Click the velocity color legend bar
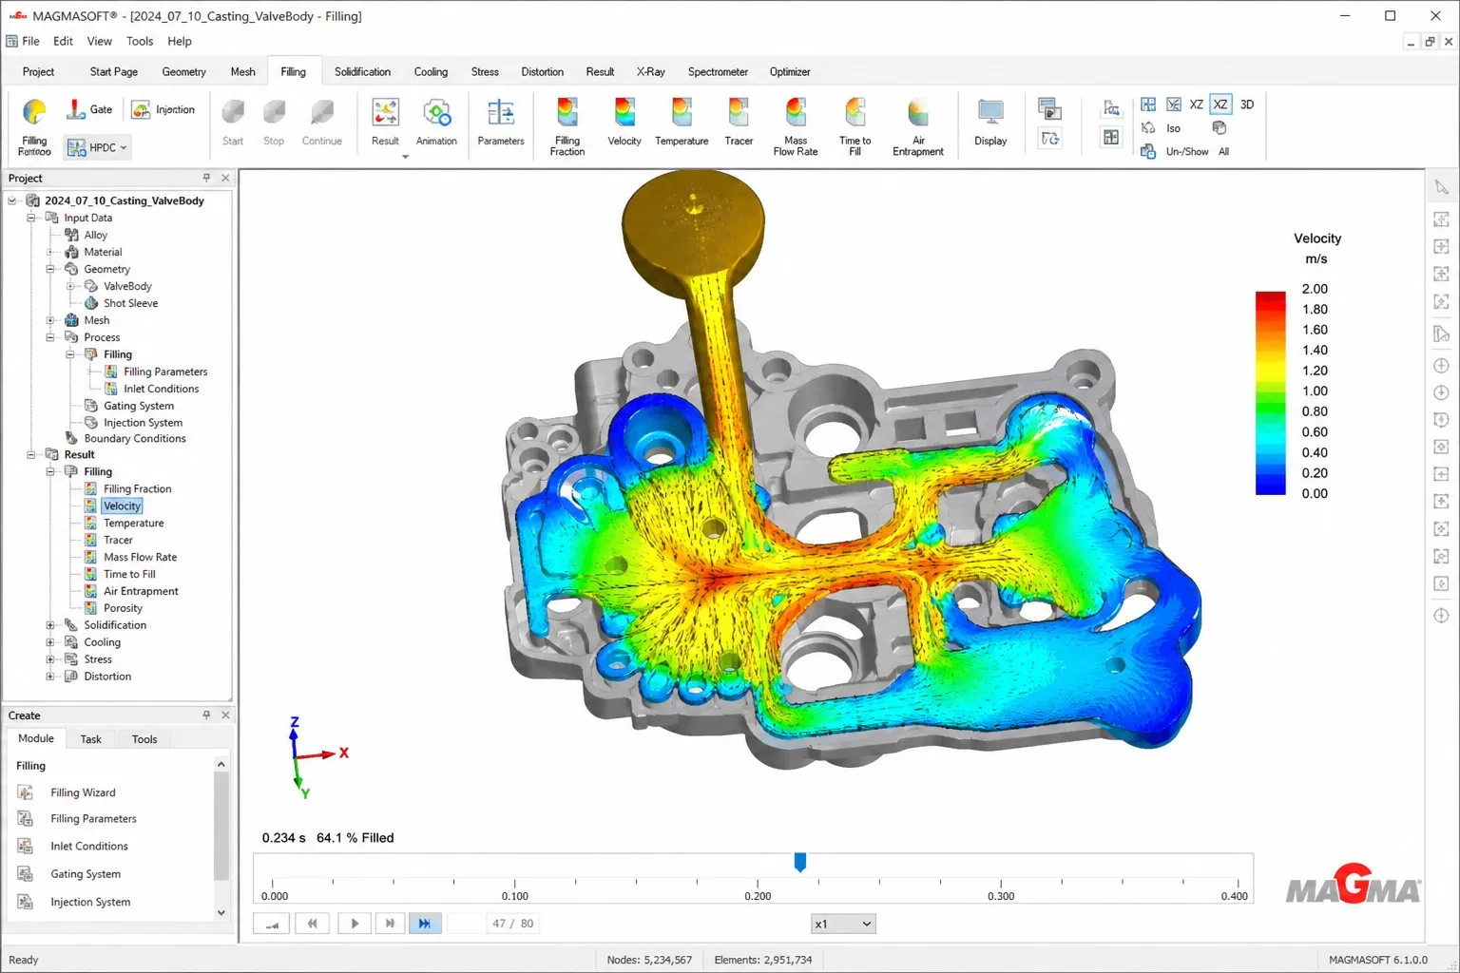This screenshot has height=973, width=1460. coord(1270,392)
